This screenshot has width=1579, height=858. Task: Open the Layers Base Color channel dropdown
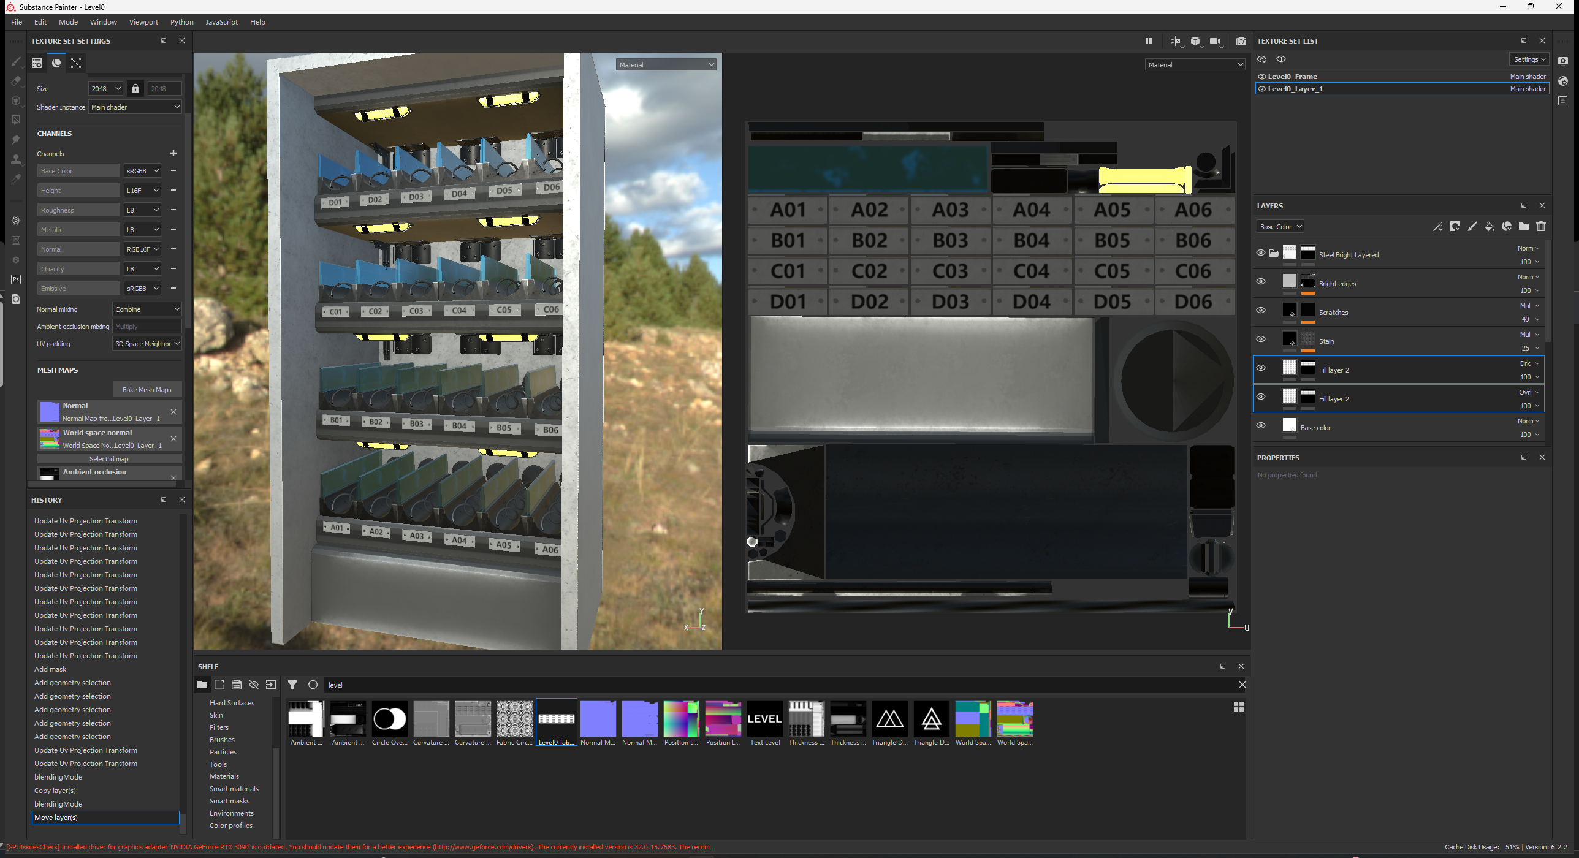point(1280,227)
